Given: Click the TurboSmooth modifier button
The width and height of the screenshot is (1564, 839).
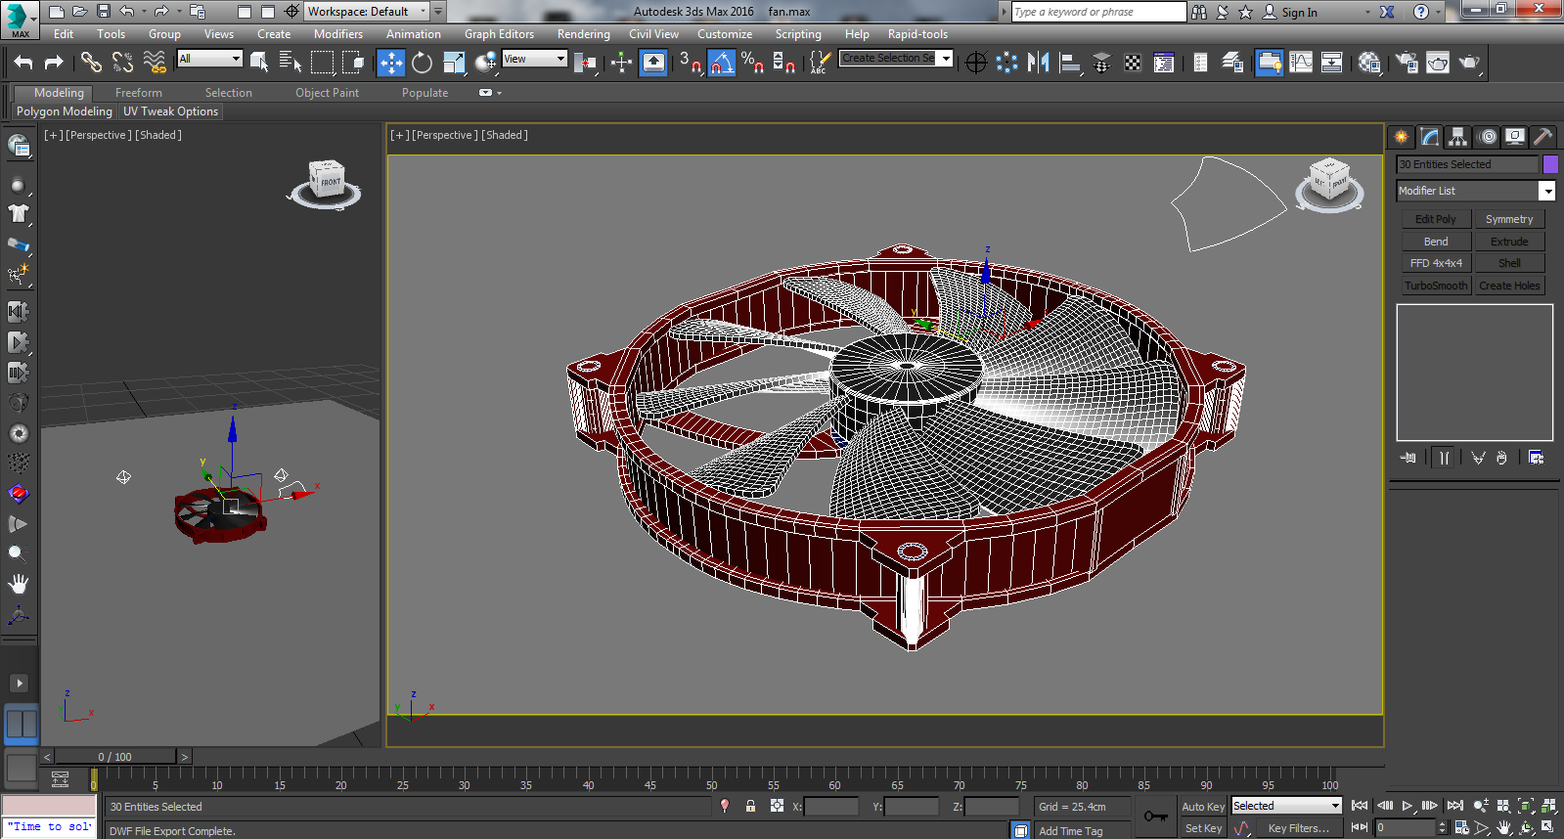Looking at the screenshot, I should click(1435, 286).
